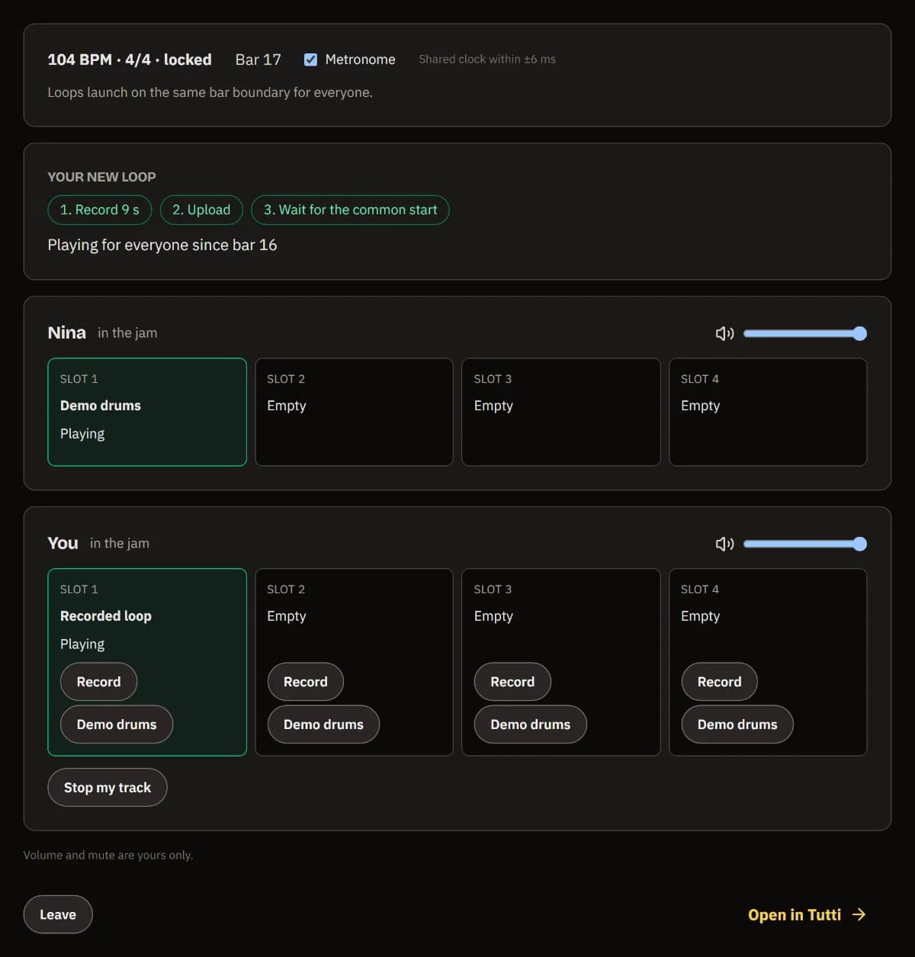
Task: Select Nina's empty Slot 3 card
Action: 561,412
